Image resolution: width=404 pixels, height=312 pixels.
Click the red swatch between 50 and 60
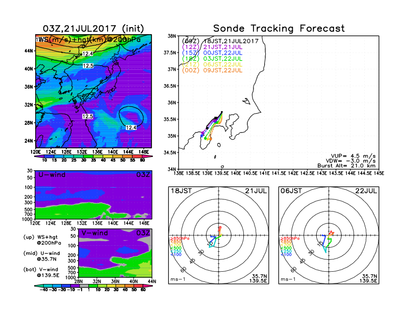(x=138, y=285)
